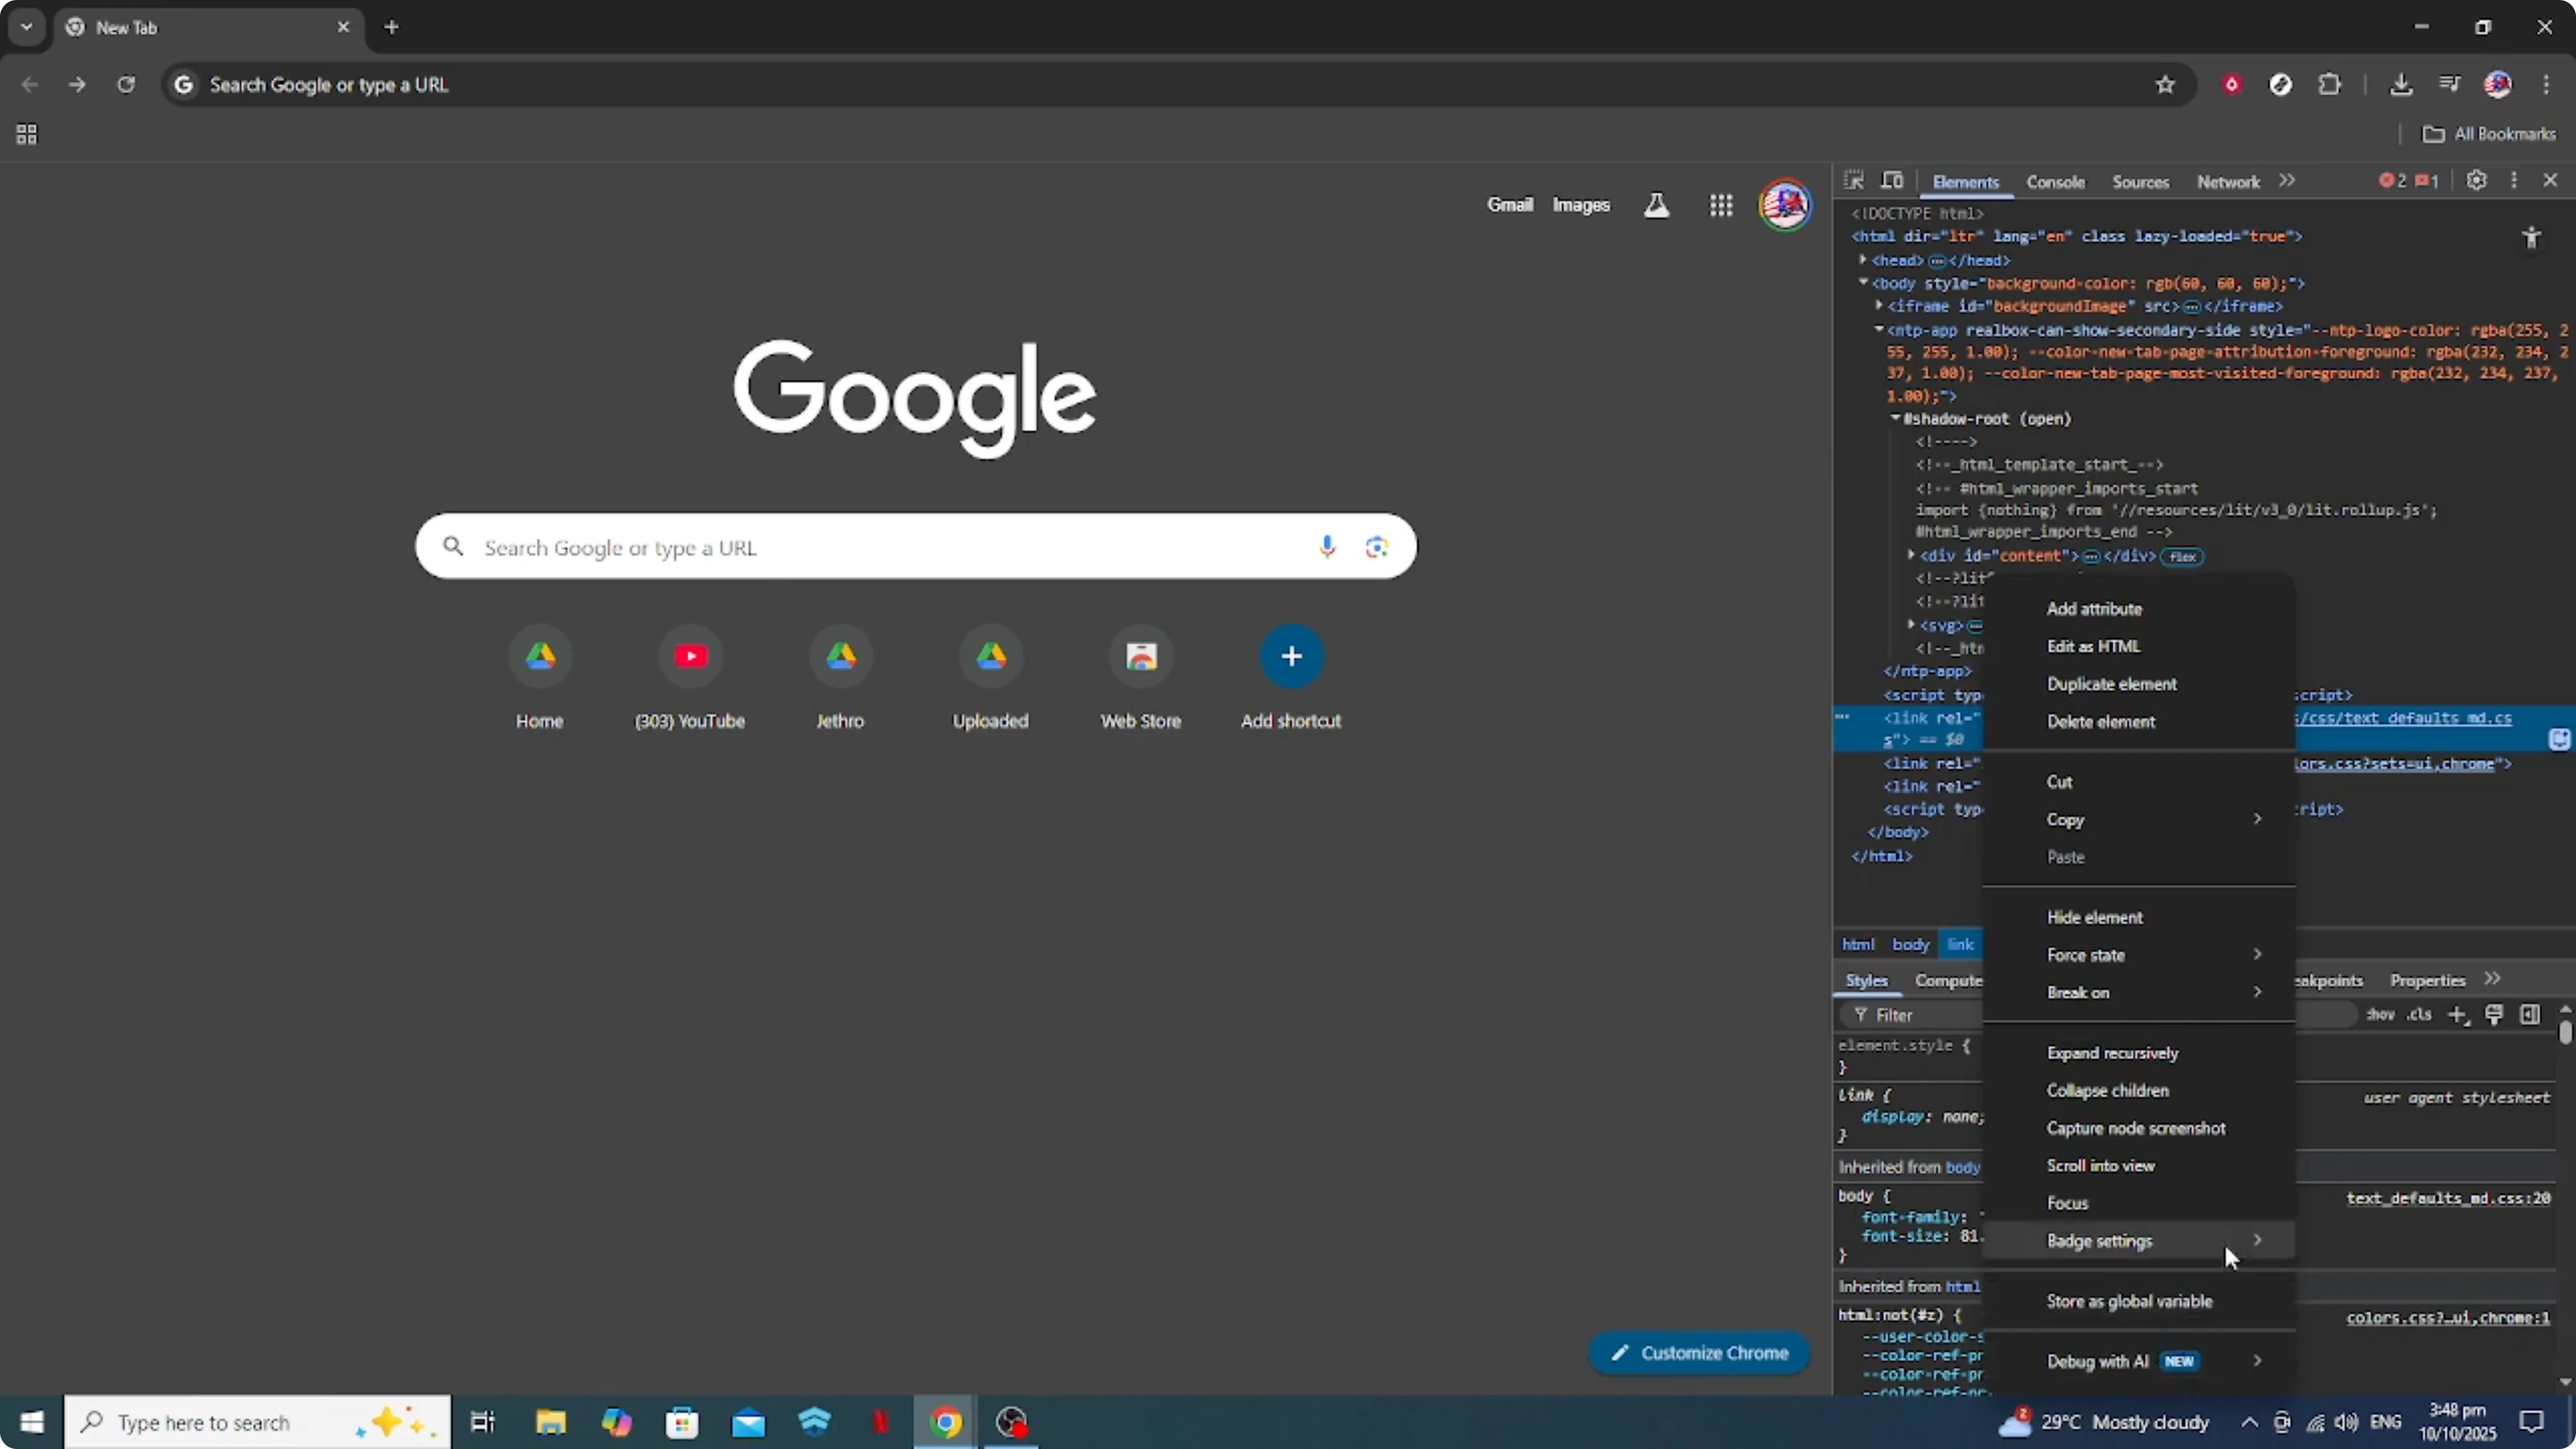Open Chrome downloads icon
Image resolution: width=2576 pixels, height=1449 pixels.
(x=2401, y=85)
